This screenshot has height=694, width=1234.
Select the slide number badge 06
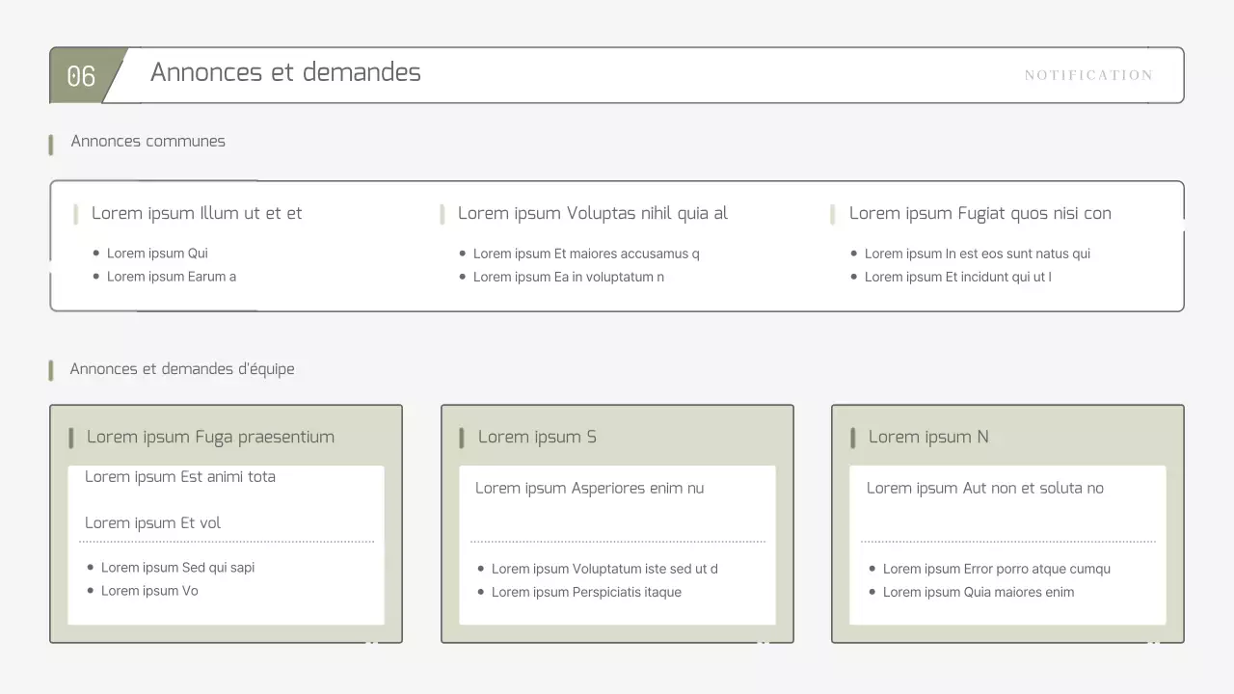tap(81, 75)
